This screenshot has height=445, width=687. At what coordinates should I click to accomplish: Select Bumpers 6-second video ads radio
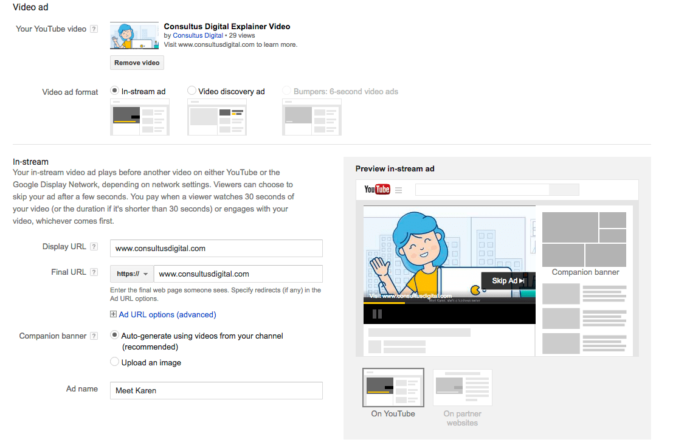[x=286, y=91]
